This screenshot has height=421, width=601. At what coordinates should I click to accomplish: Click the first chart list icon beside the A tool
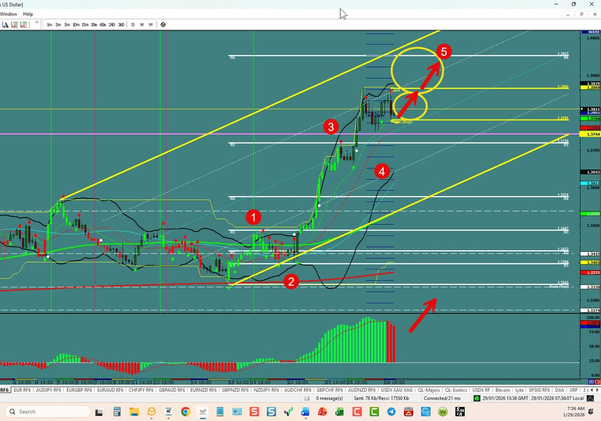coord(13,24)
